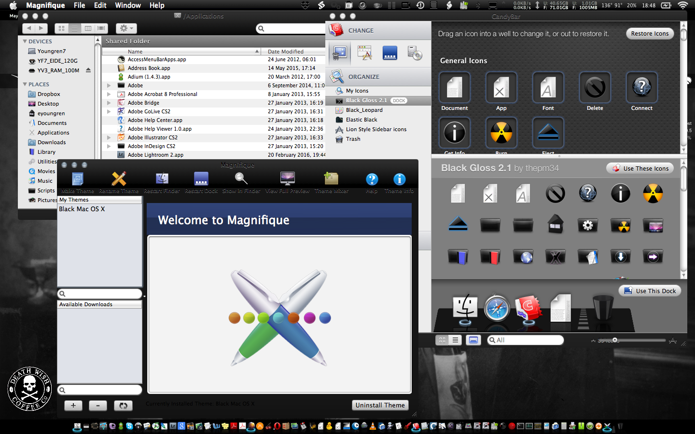
Task: Open Applications in Finder sidebar
Action: pyautogui.click(x=53, y=133)
